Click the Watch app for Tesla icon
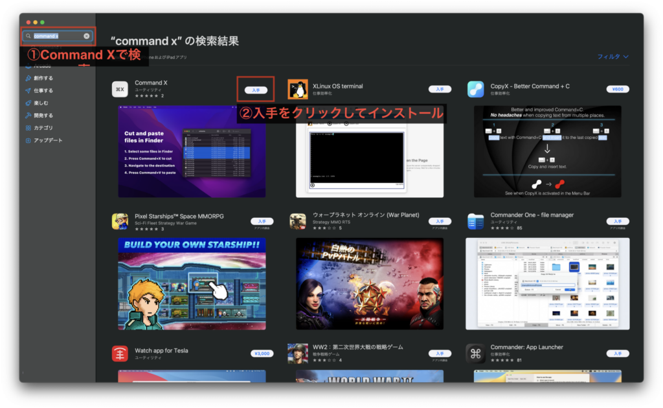The image size is (663, 408). [x=120, y=353]
